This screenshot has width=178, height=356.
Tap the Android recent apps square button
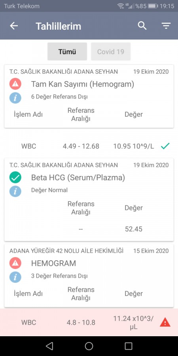click(x=129, y=346)
